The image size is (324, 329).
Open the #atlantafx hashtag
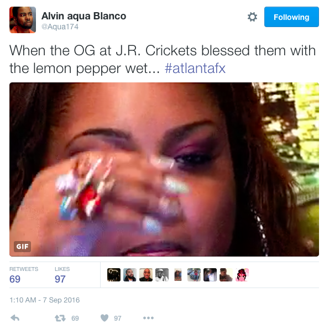(x=195, y=69)
